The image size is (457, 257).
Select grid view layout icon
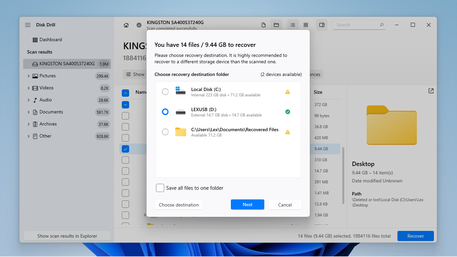(x=306, y=25)
